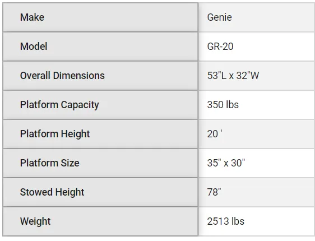Click the Platform Size label
315x241 pixels.
(50, 163)
